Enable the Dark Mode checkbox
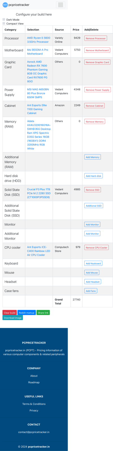Screen dimensions: 113x451 coord(4,20)
